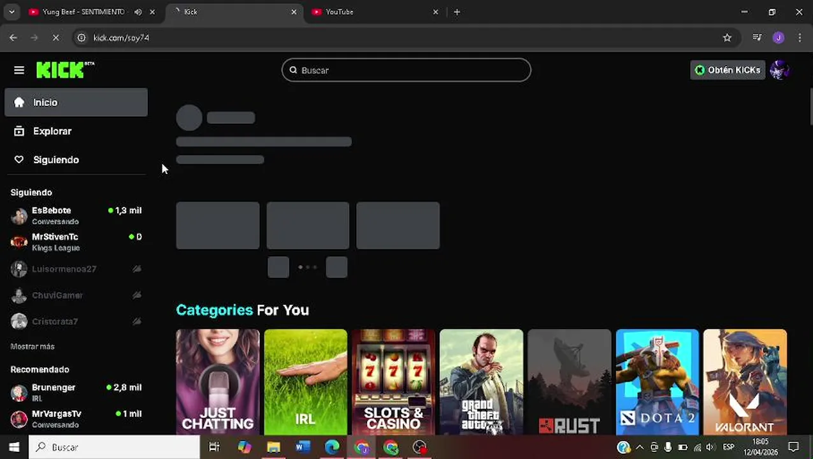Open recommended channel MrVargasTv
This screenshot has width=813, height=459.
click(x=76, y=419)
